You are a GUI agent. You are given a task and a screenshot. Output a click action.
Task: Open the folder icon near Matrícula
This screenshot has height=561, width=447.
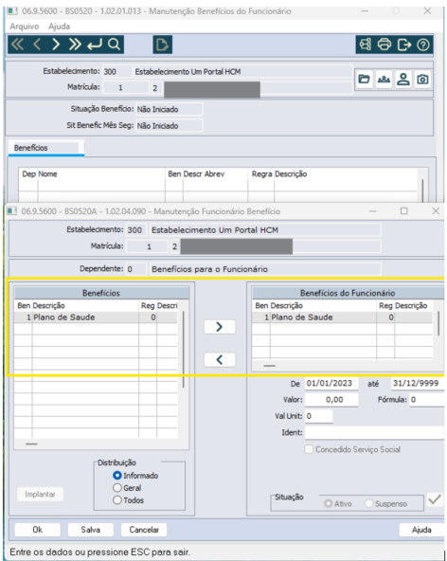click(364, 79)
